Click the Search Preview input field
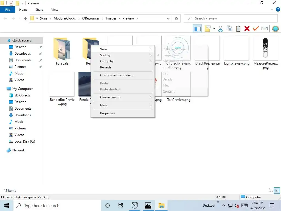 point(231,18)
